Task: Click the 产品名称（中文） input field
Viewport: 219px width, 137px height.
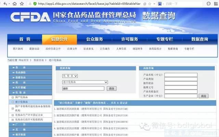Action: click(x=181, y=75)
